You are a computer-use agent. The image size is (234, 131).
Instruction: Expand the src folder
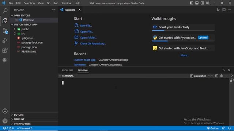coord(15,33)
